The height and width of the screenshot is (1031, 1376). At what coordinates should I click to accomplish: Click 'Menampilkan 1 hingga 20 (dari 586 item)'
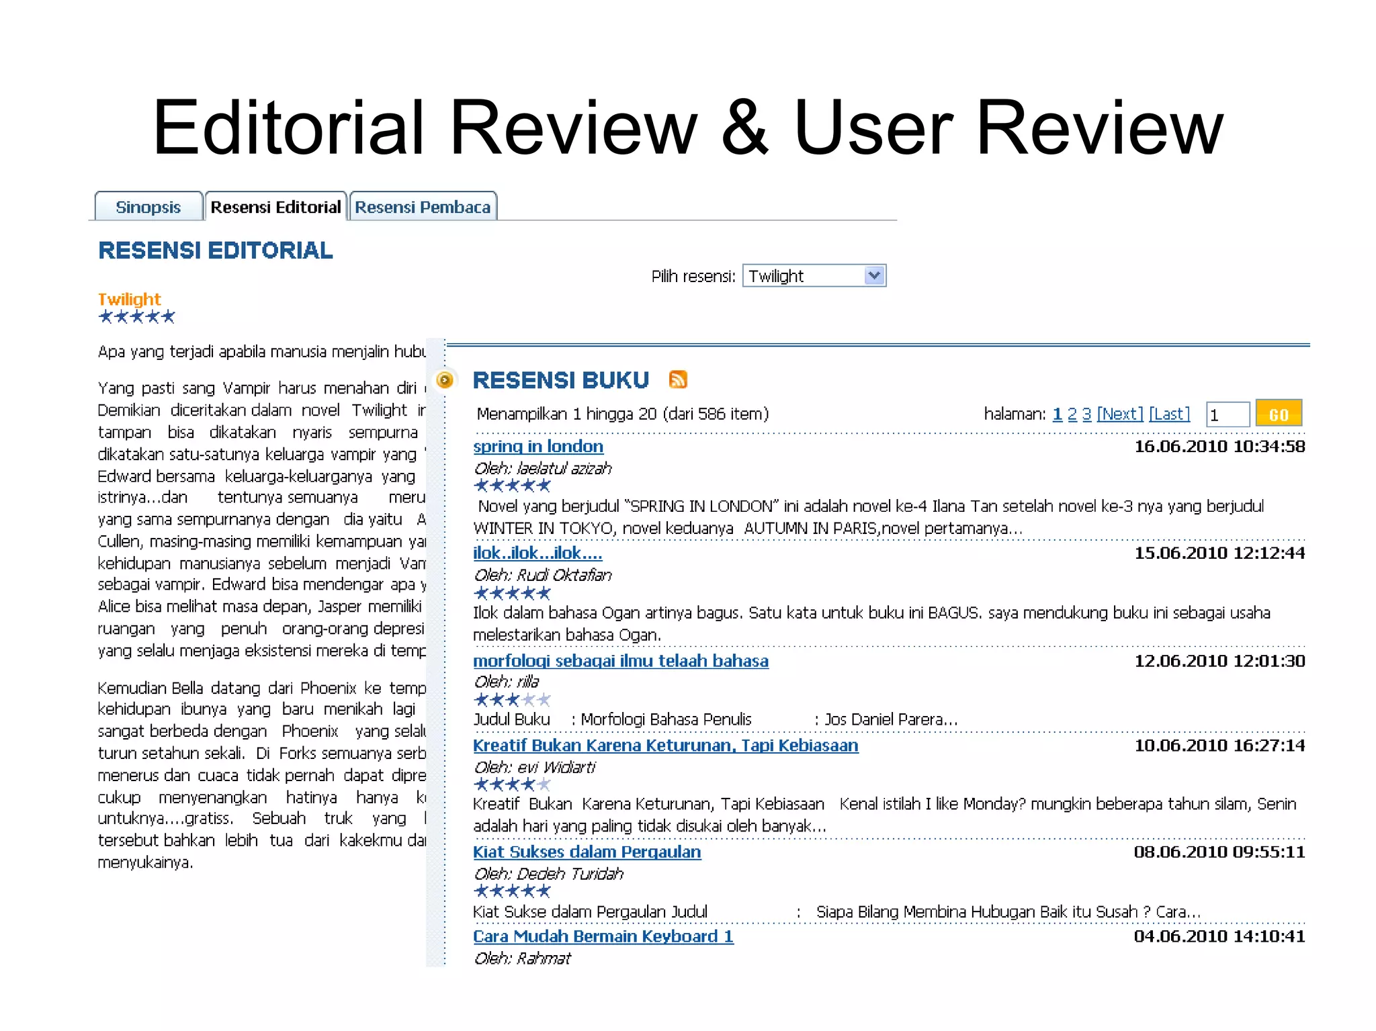[623, 414]
